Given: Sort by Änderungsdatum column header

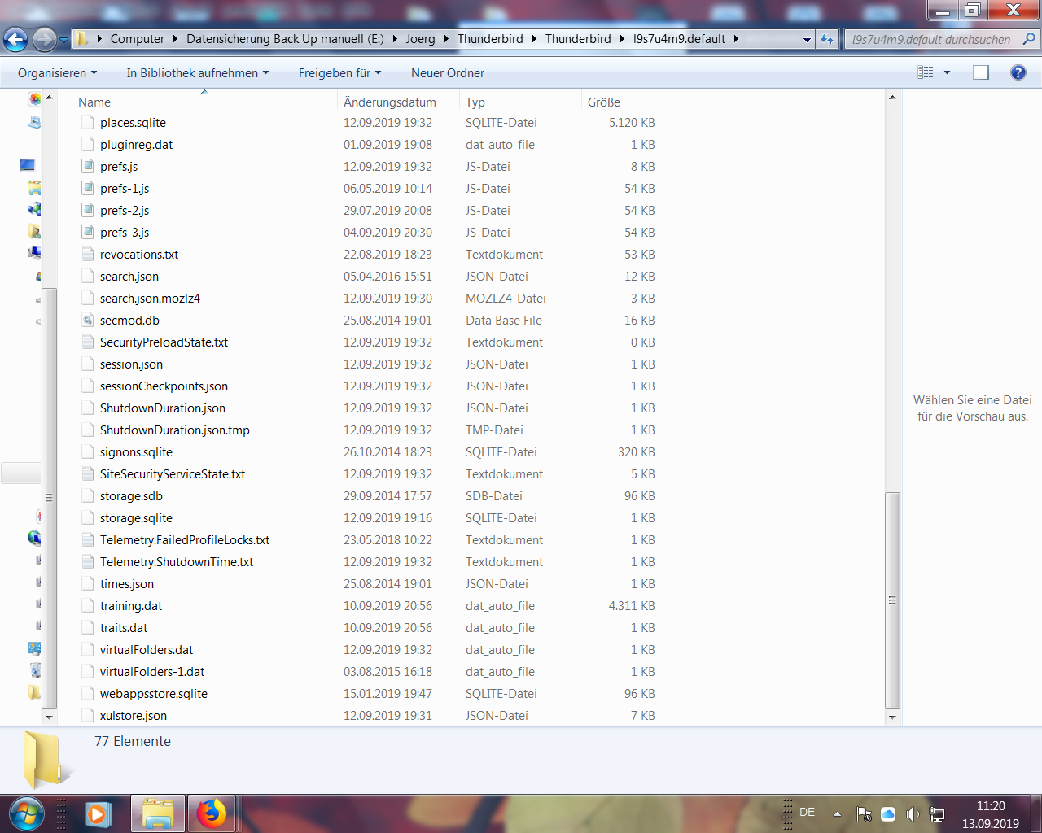Looking at the screenshot, I should point(398,102).
